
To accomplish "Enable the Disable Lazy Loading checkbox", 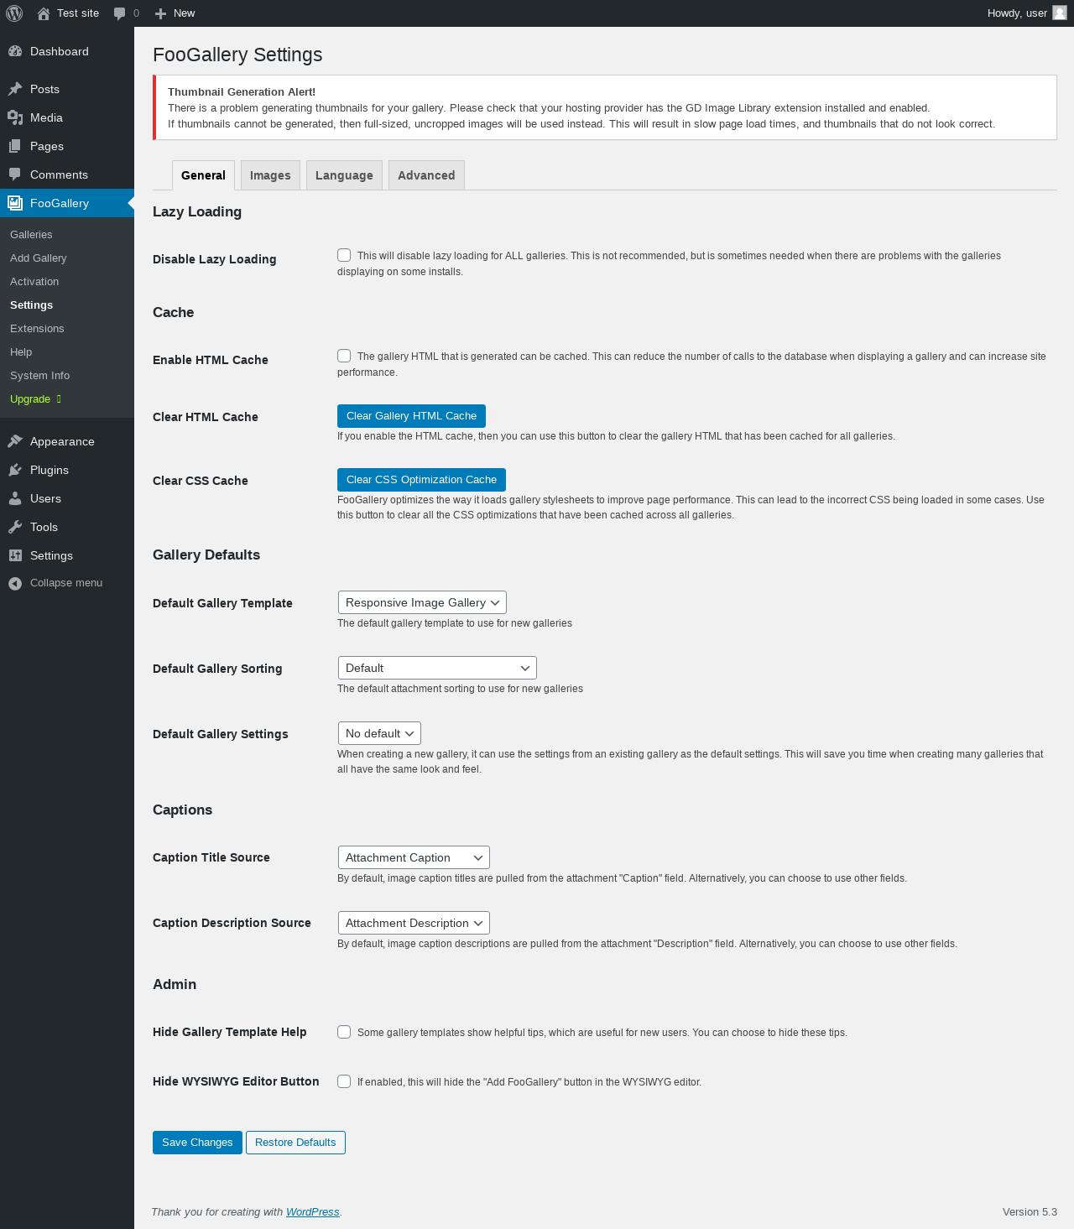I will 344,255.
